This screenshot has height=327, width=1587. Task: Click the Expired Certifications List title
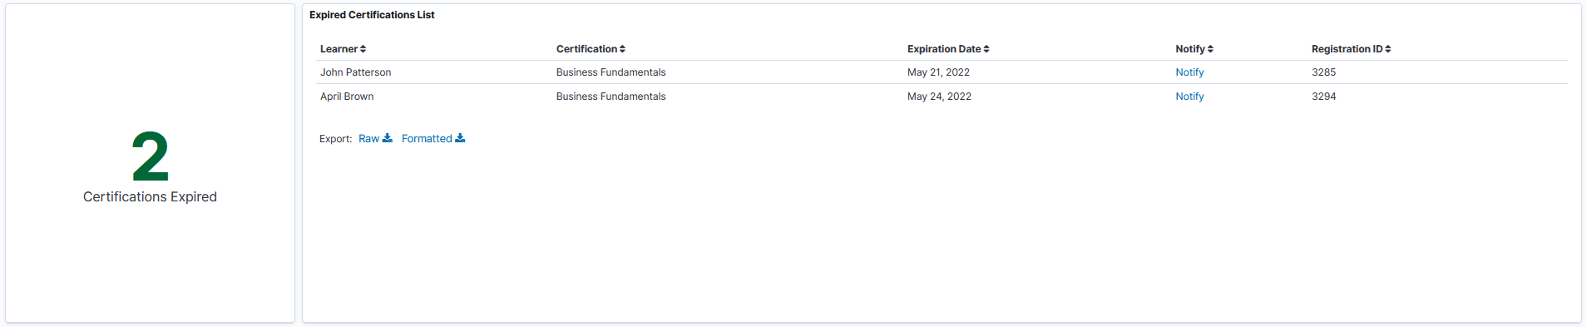(x=372, y=15)
